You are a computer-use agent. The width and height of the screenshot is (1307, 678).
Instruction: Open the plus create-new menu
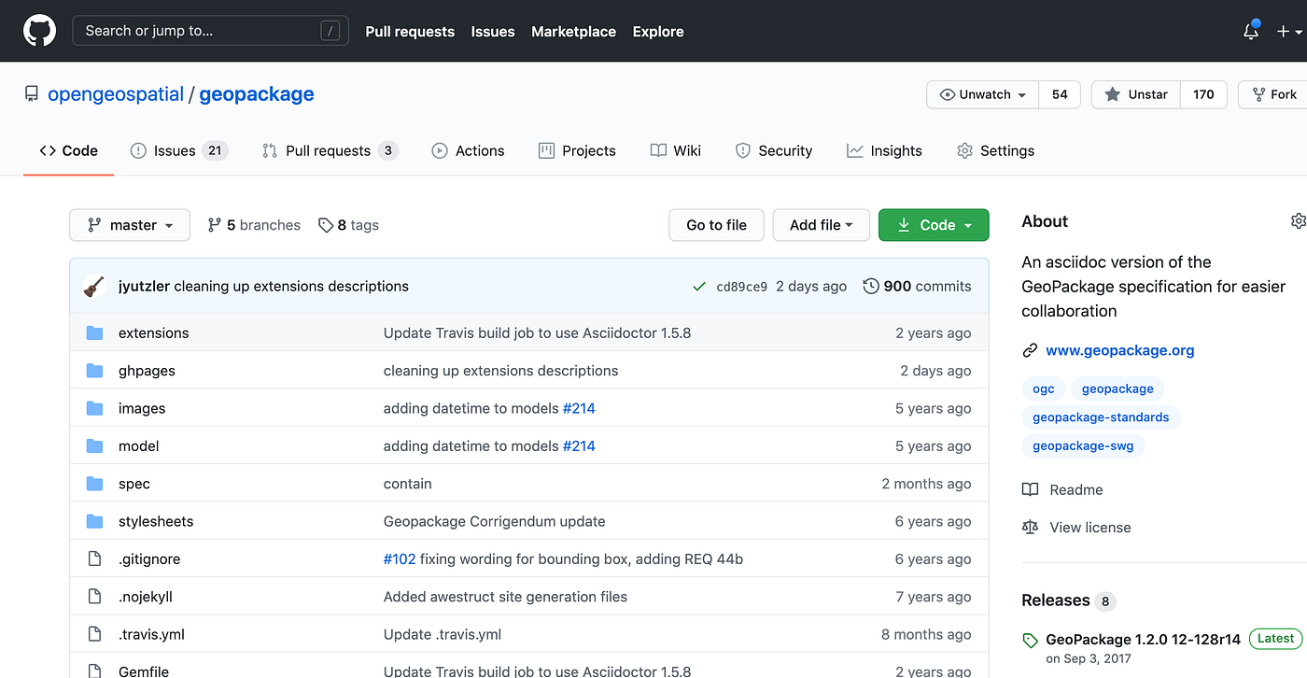pyautogui.click(x=1289, y=31)
